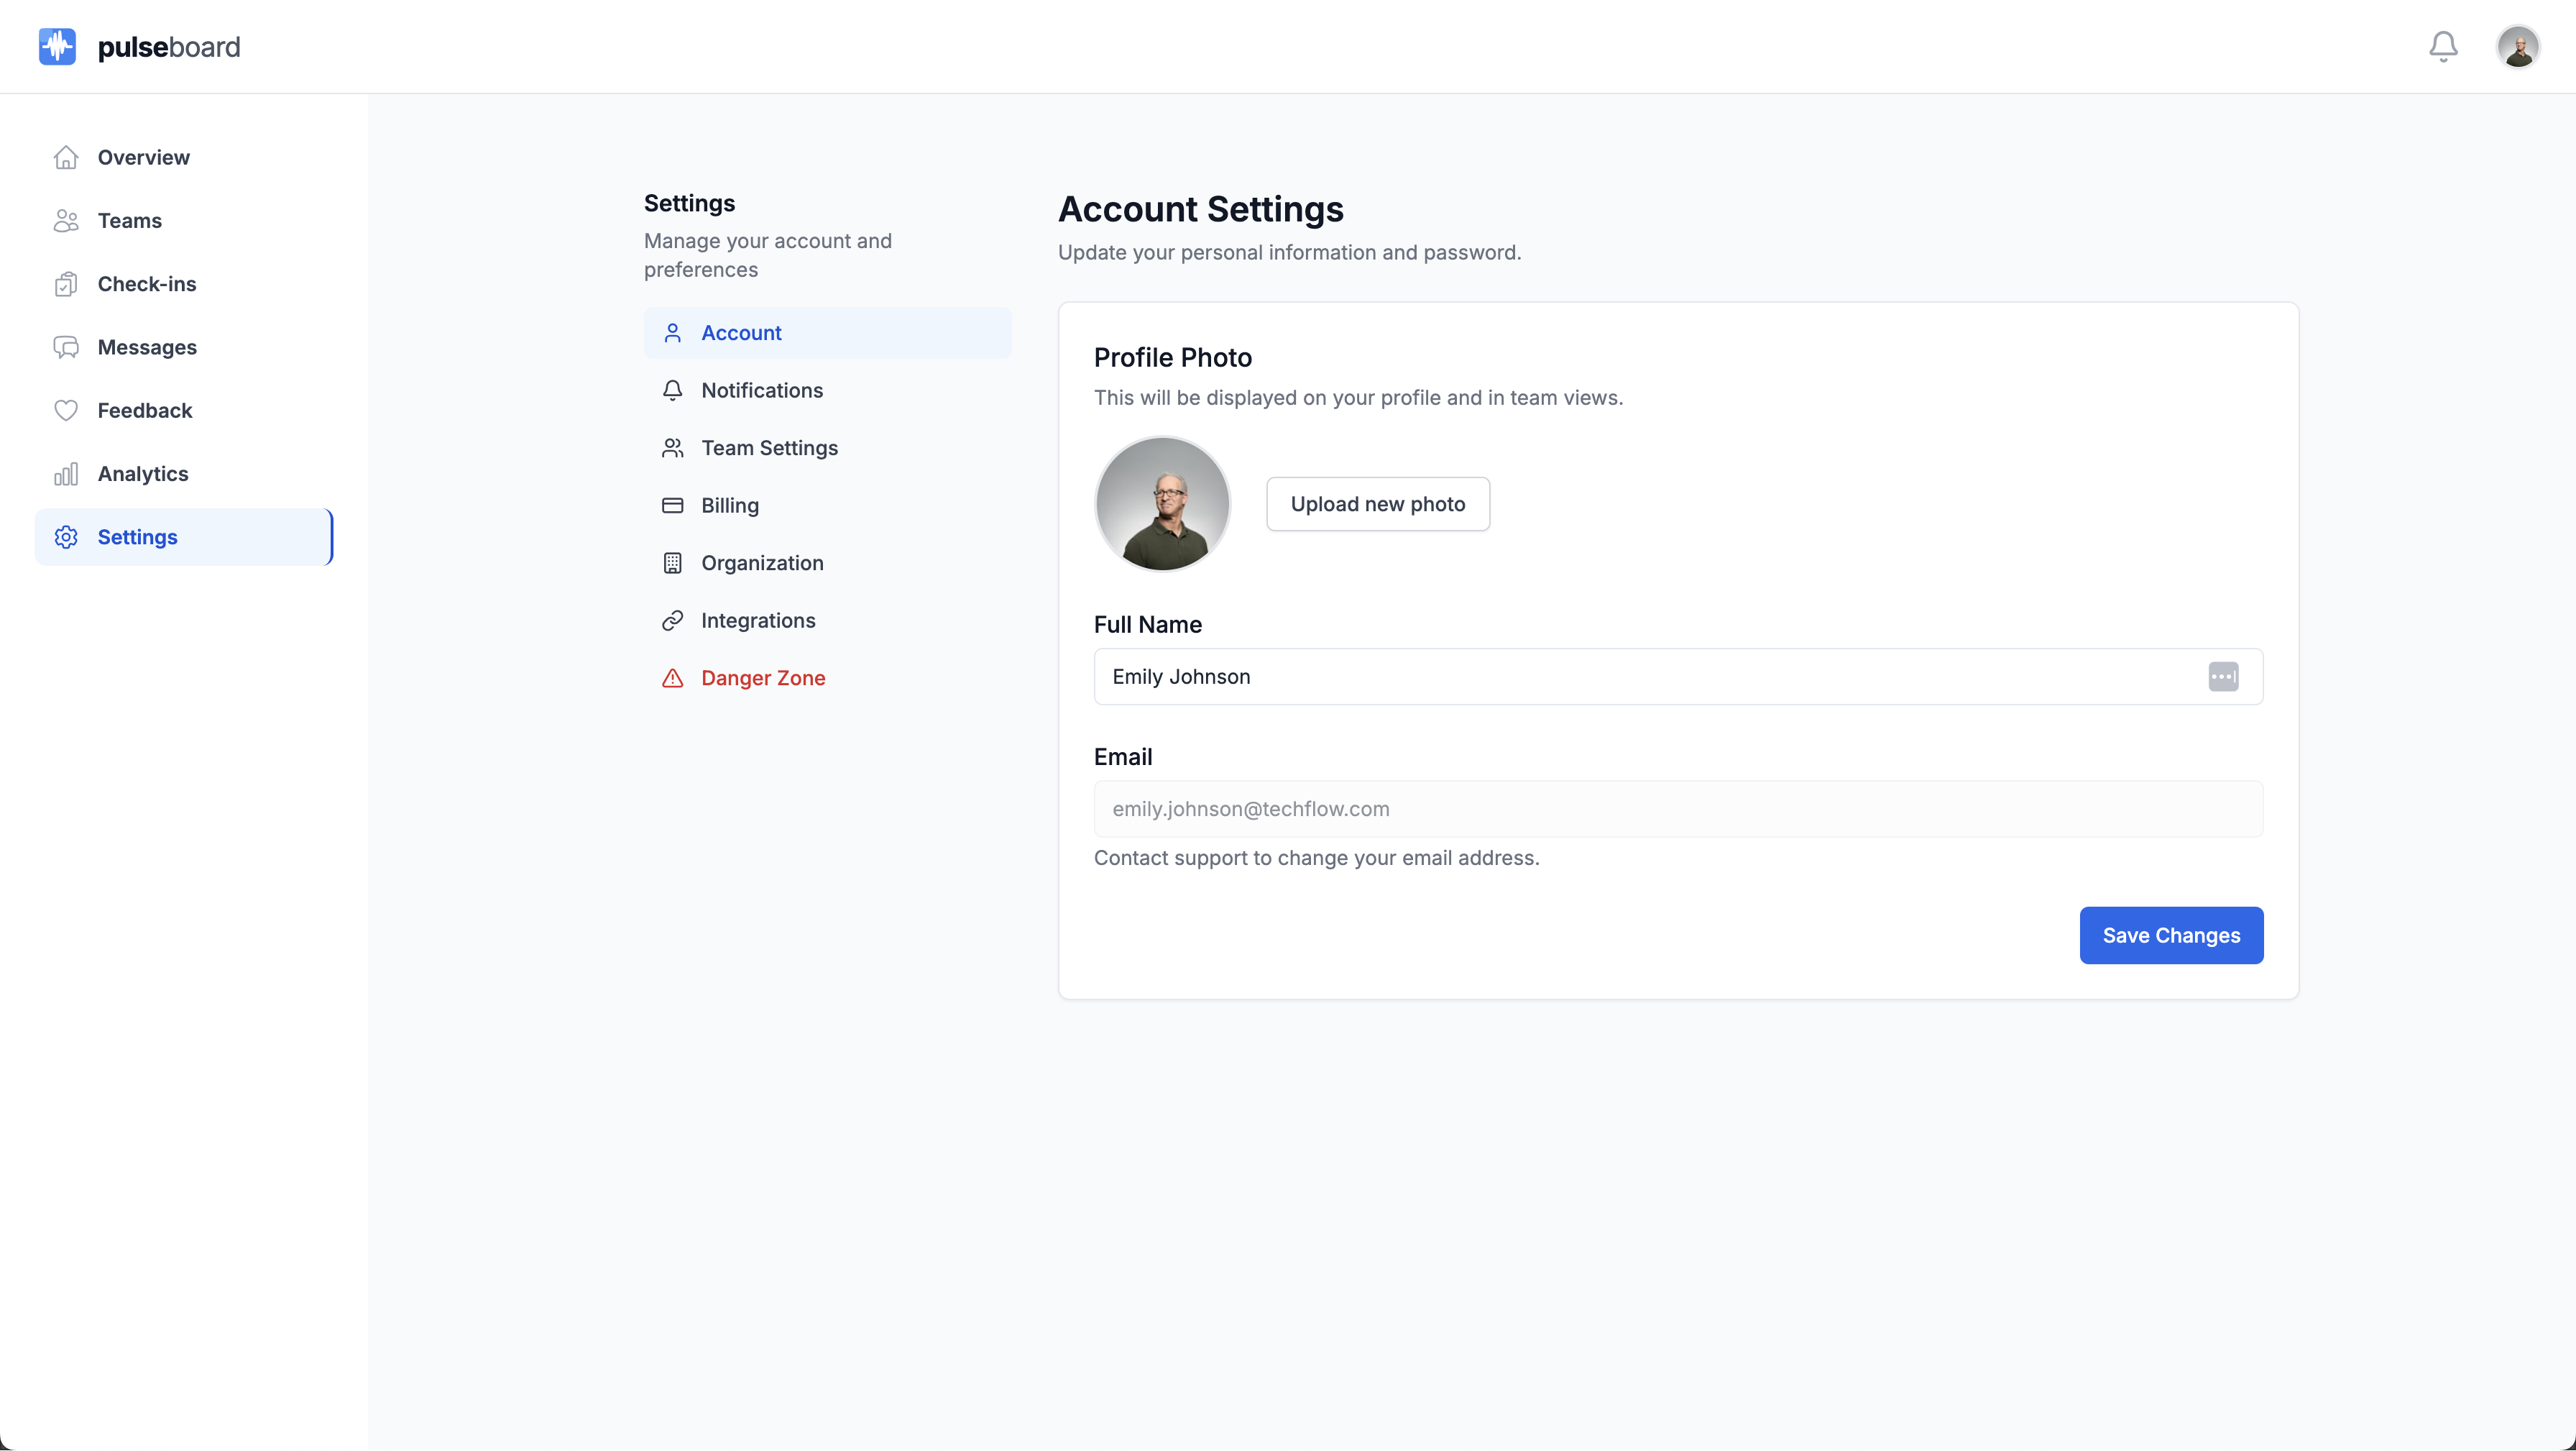Open Messages via the chat bubble icon
The width and height of the screenshot is (2576, 1451).
[66, 347]
